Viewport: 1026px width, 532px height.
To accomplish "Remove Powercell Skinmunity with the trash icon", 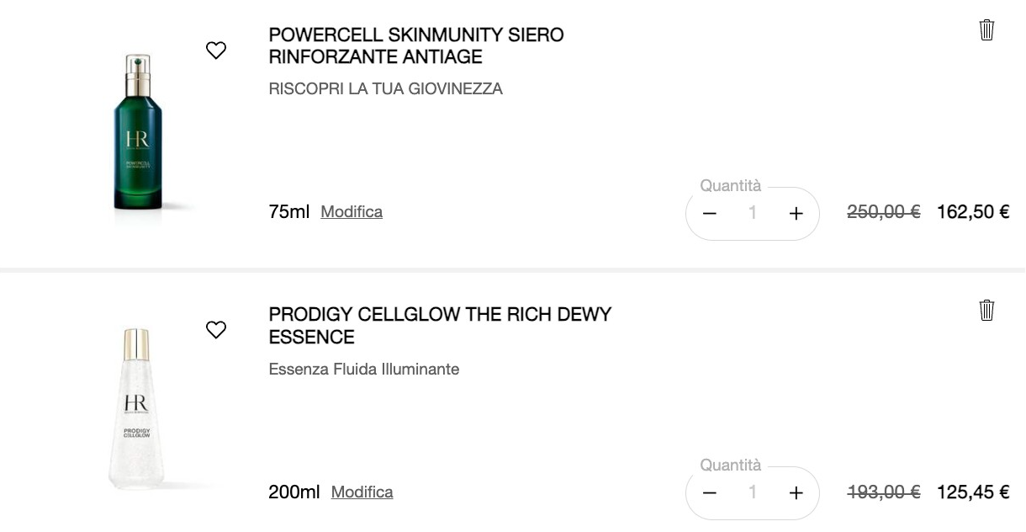I will tap(986, 30).
